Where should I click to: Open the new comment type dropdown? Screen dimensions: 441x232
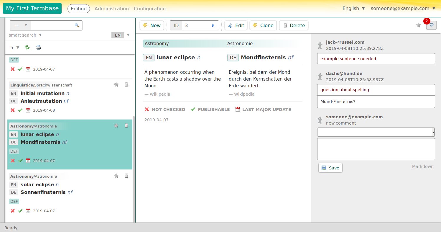point(376,132)
